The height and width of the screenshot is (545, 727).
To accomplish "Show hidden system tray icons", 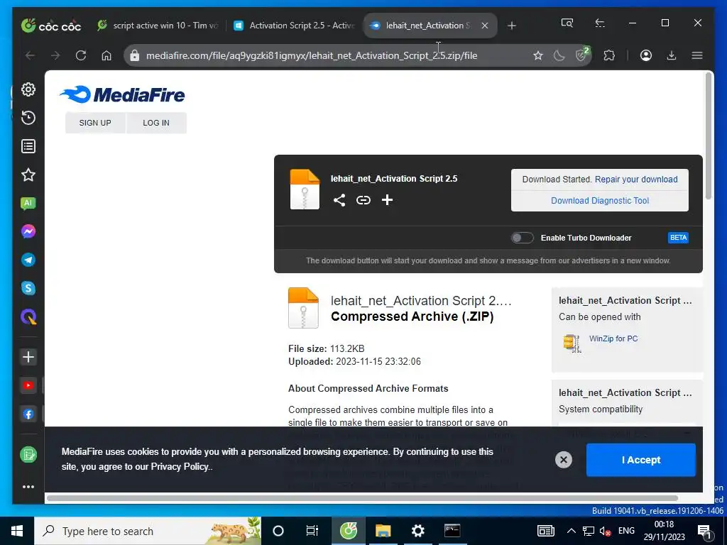I will 572,531.
